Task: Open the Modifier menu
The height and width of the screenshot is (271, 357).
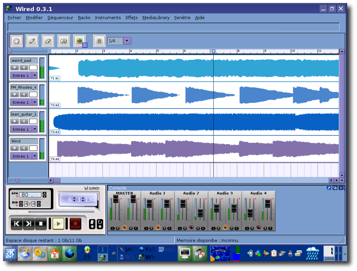Action: [x=34, y=18]
